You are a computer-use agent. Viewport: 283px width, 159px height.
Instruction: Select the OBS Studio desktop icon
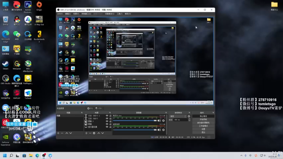[x=5, y=80]
